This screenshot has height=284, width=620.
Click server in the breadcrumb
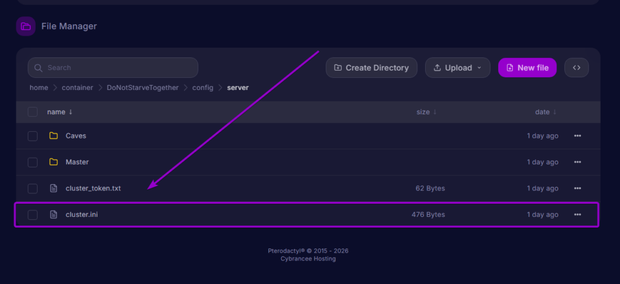pos(237,88)
